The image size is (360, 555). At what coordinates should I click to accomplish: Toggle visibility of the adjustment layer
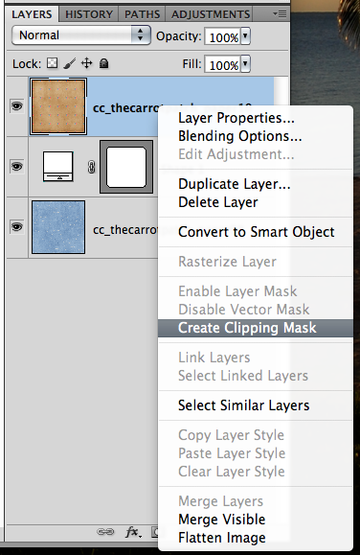click(x=16, y=167)
